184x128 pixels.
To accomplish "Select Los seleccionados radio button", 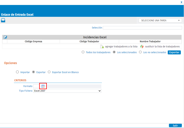I will [114, 52].
